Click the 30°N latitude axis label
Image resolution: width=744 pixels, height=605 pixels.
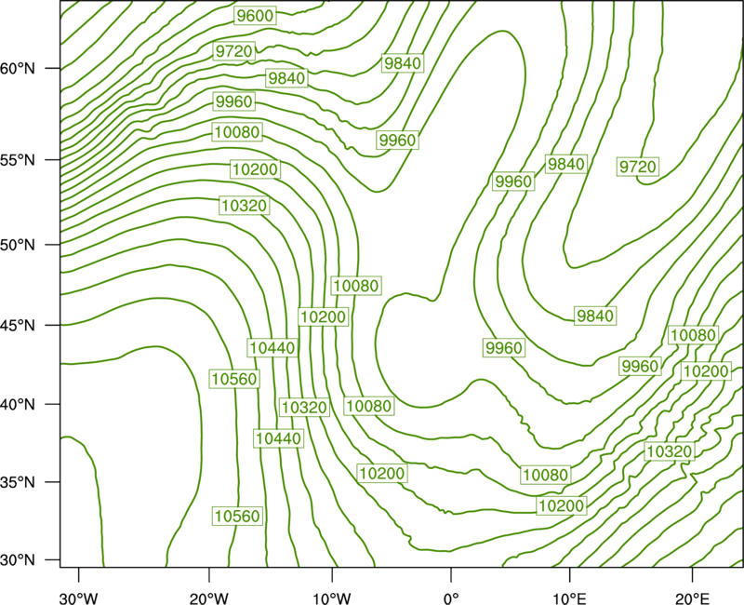pyautogui.click(x=18, y=560)
